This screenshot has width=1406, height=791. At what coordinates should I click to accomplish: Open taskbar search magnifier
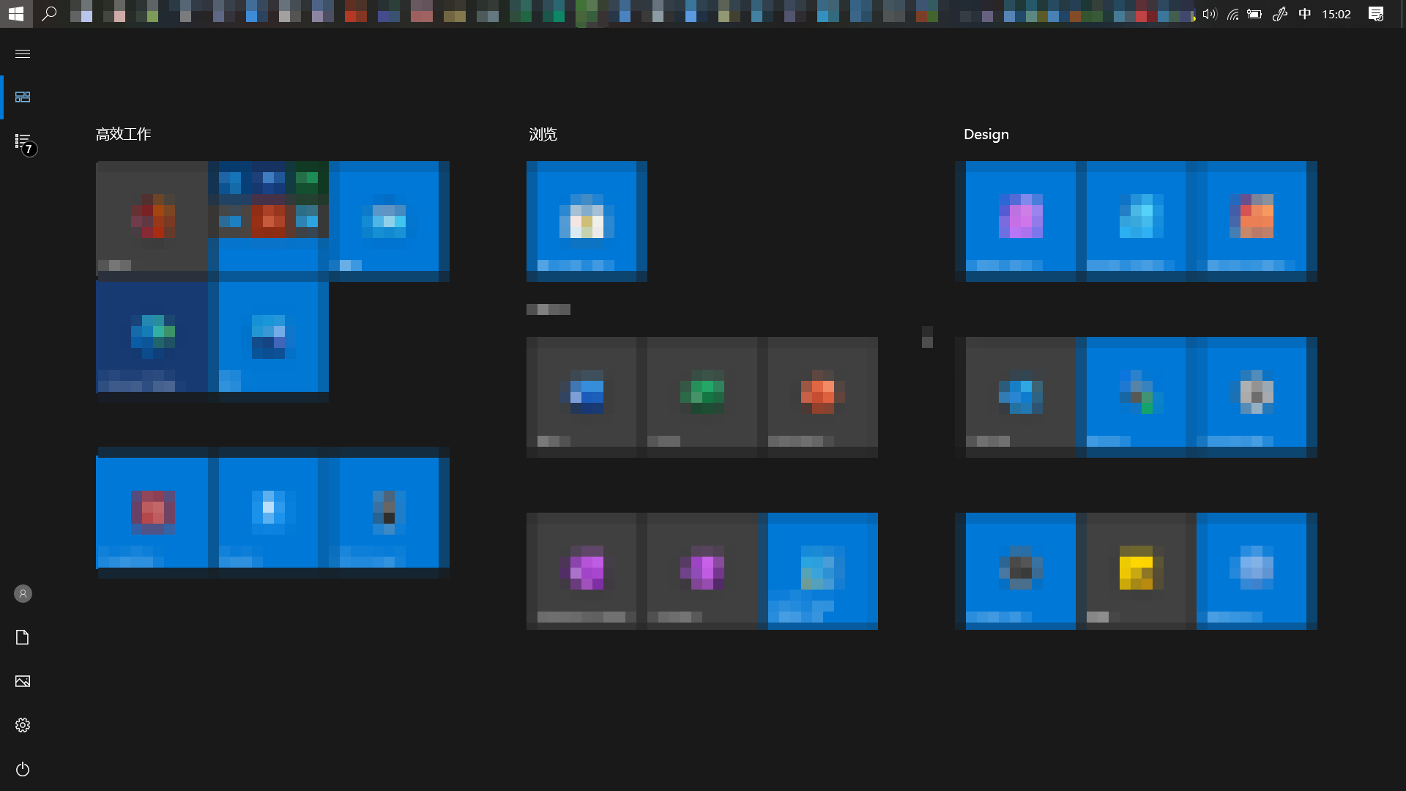[49, 13]
